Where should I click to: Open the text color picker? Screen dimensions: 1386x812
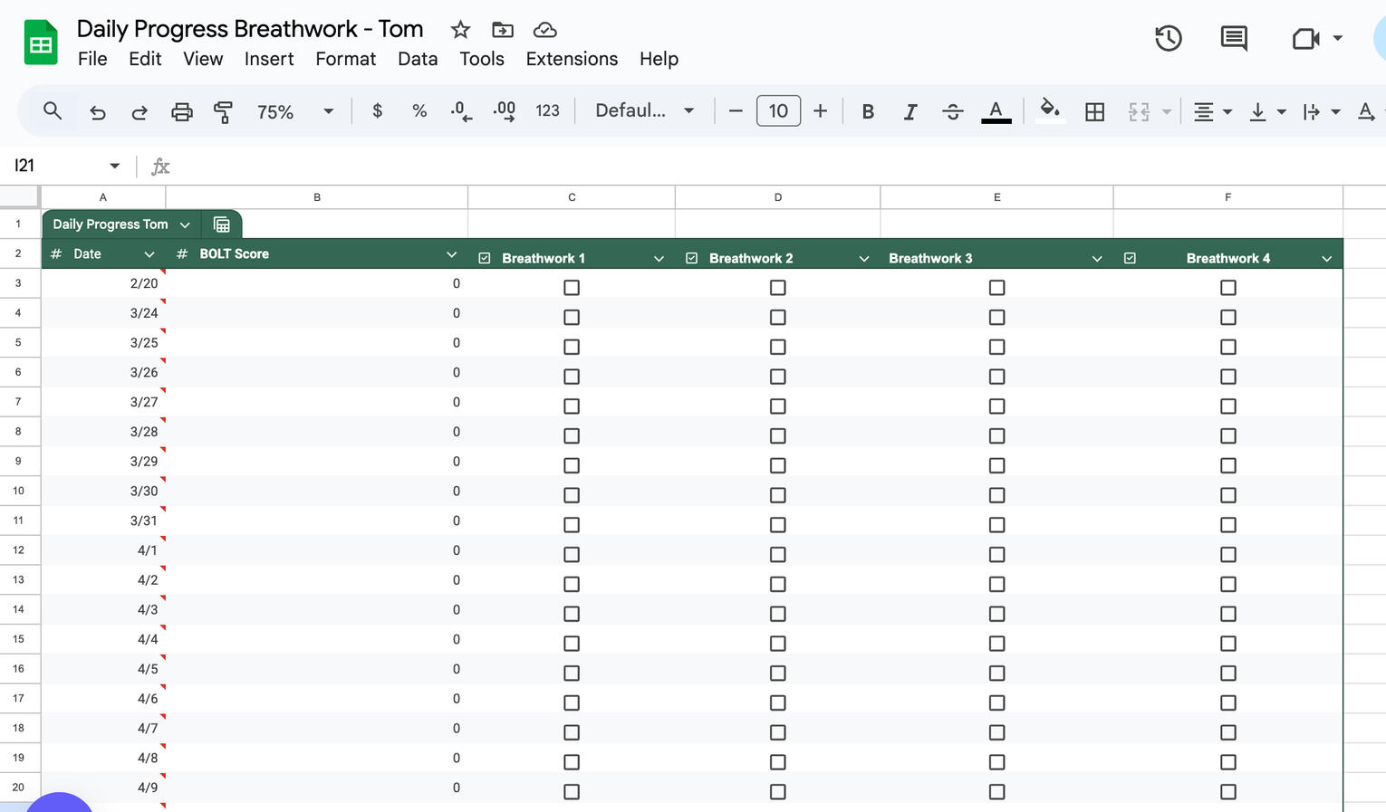point(996,111)
